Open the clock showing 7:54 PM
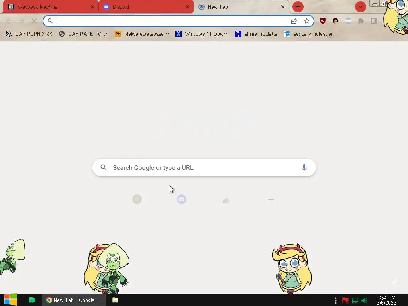The height and width of the screenshot is (306, 408). pos(386,300)
